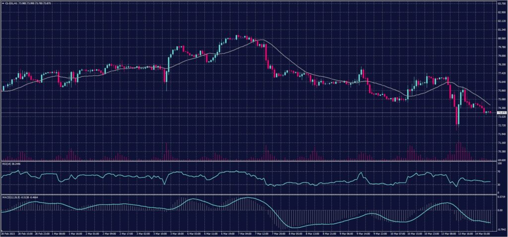Viewport: 508px width, 237px height.
Task: Click the small arrow icon before CL-OIL,H1
Action: pyautogui.click(x=2, y=3)
